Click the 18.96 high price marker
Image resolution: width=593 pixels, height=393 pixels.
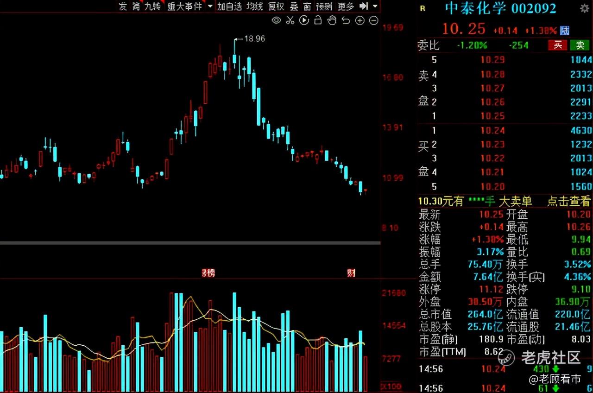click(254, 39)
